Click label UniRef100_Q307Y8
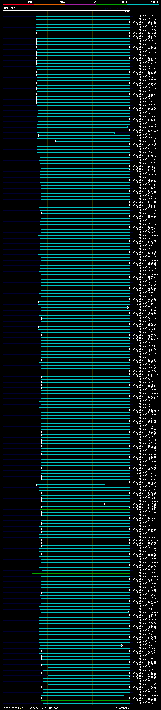 pyautogui.click(x=144, y=102)
